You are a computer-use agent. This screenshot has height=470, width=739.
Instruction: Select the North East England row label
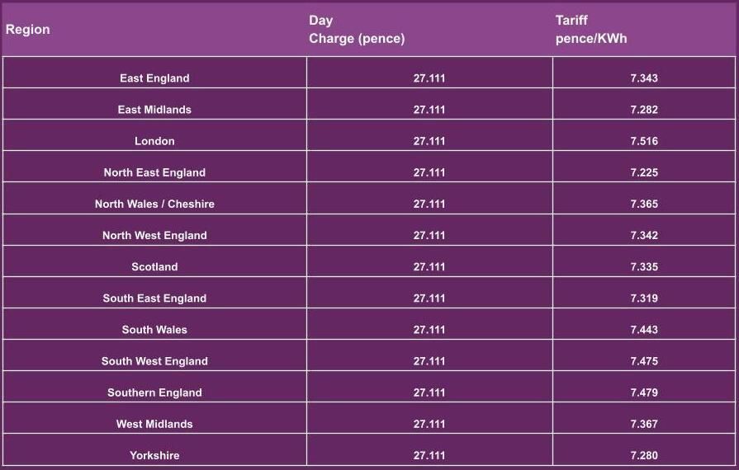pyautogui.click(x=154, y=172)
